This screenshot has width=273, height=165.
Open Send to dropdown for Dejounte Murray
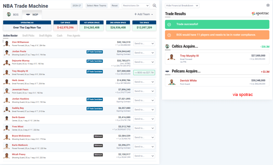pyautogui.click(x=144, y=62)
